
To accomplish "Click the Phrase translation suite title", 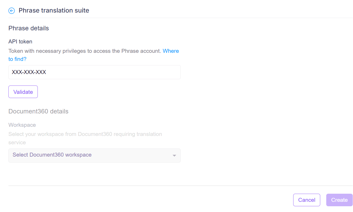I will click(x=54, y=10).
